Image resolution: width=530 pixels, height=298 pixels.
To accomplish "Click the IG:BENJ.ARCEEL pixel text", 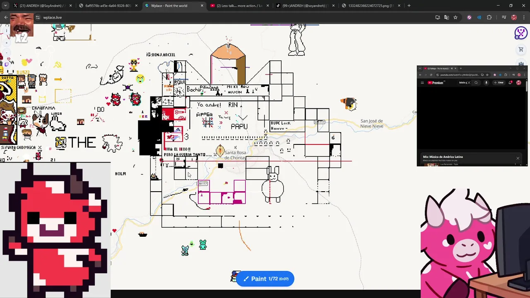I will click(161, 55).
